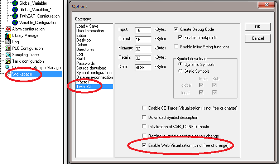
Task: Select the Symbol configuration category
Action: 94,73
